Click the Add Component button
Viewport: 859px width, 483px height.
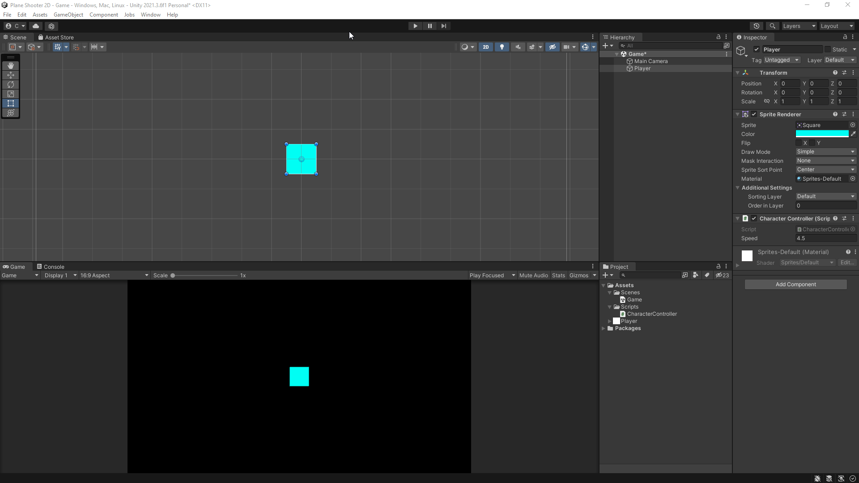pyautogui.click(x=795, y=284)
